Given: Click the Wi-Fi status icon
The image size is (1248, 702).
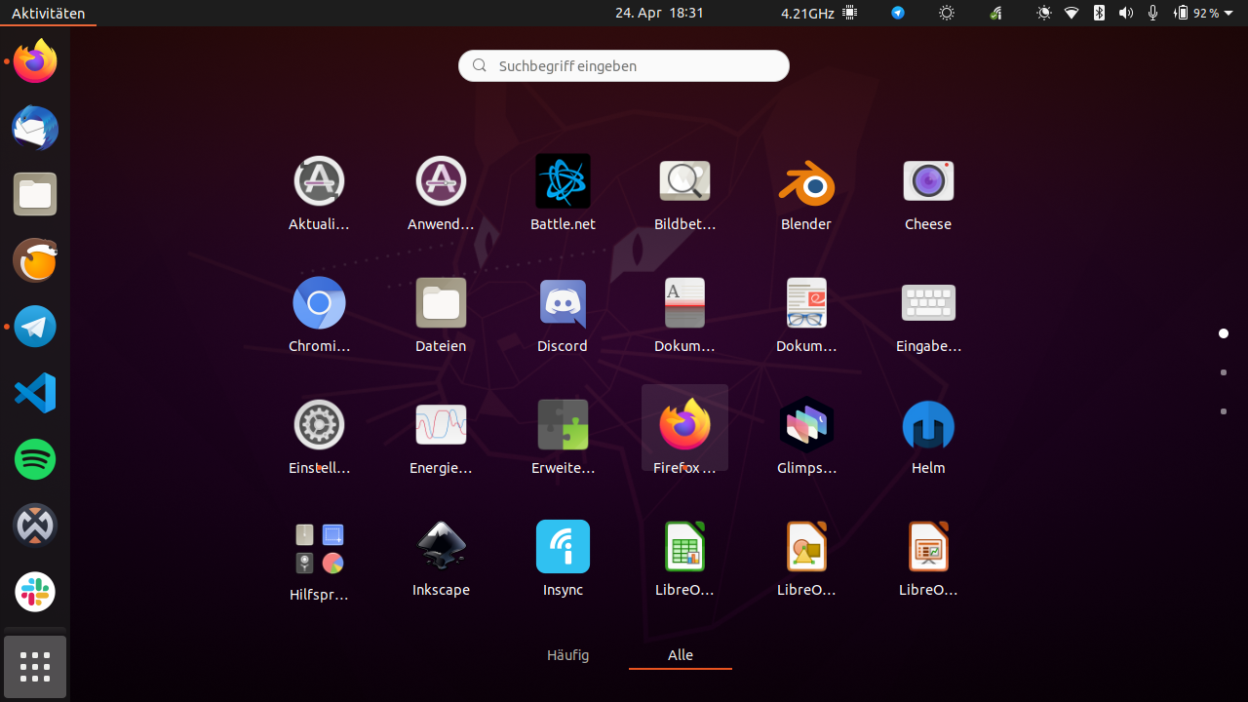Looking at the screenshot, I should point(1072,13).
